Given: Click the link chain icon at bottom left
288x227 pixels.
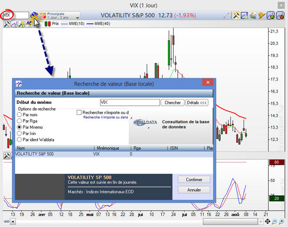Looking at the screenshot, I should (7, 221).
